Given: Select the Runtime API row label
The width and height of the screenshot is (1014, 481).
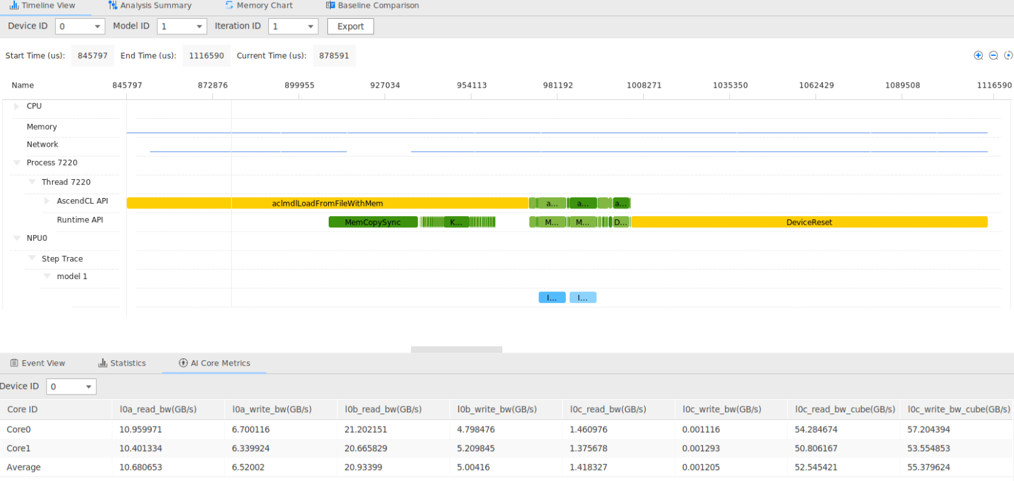Looking at the screenshot, I should click(x=80, y=220).
